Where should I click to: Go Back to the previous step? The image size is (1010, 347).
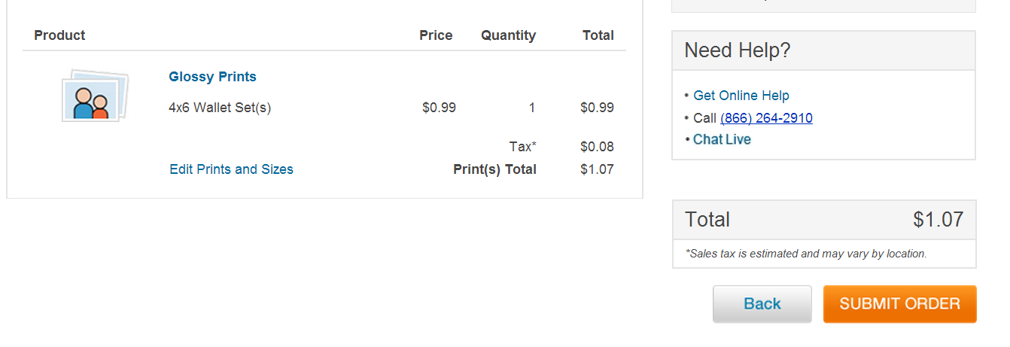point(762,304)
